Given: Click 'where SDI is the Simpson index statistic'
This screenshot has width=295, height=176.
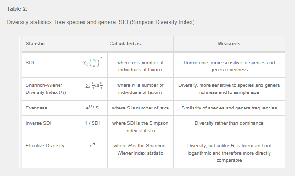Looking at the screenshot, I should pyautogui.click(x=140, y=127).
